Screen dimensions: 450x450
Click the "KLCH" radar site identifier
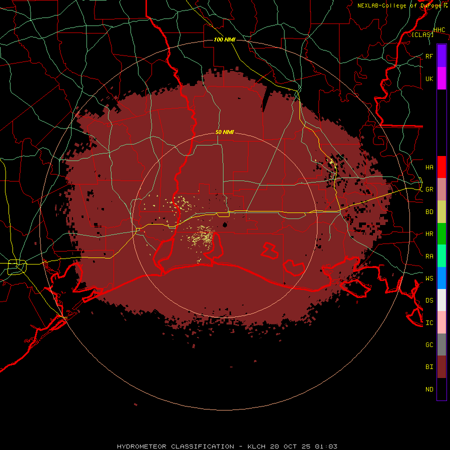(x=256, y=446)
